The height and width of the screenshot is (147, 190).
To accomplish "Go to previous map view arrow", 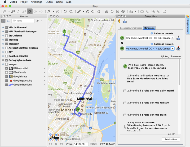I will pos(35,11).
